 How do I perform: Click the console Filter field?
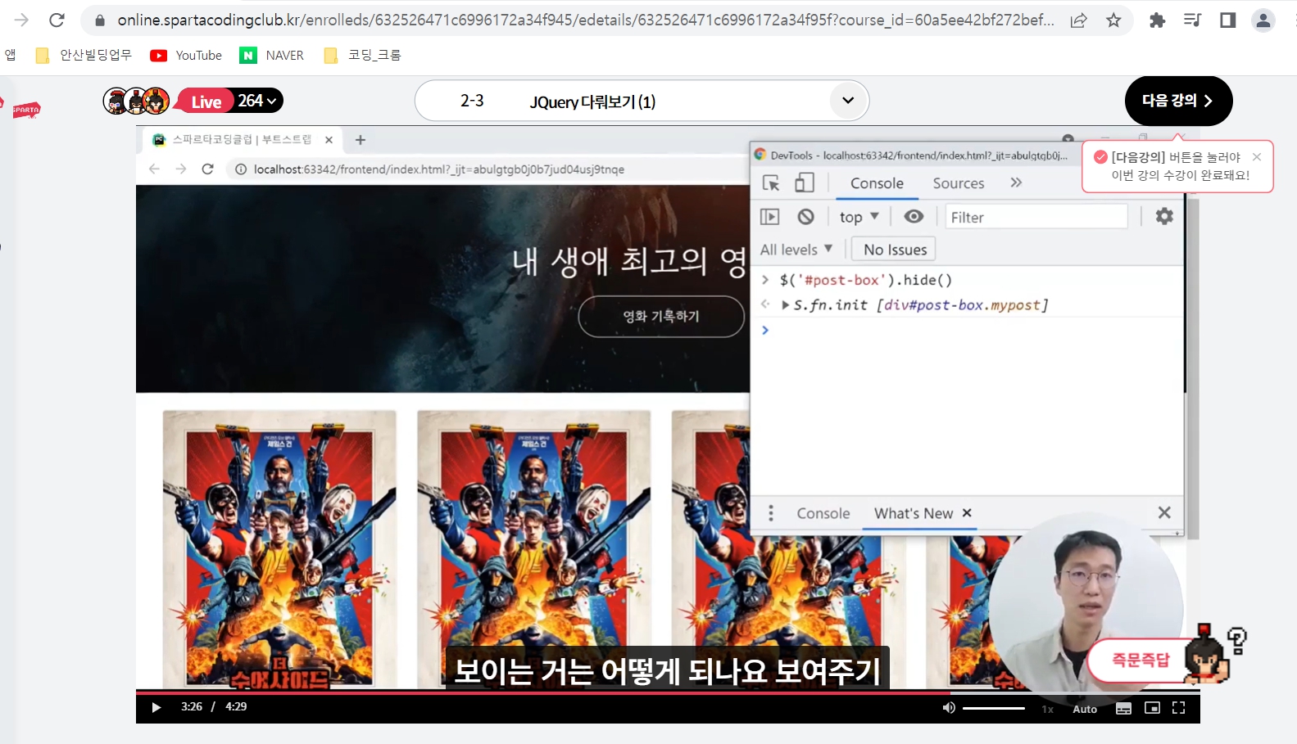coord(1036,217)
